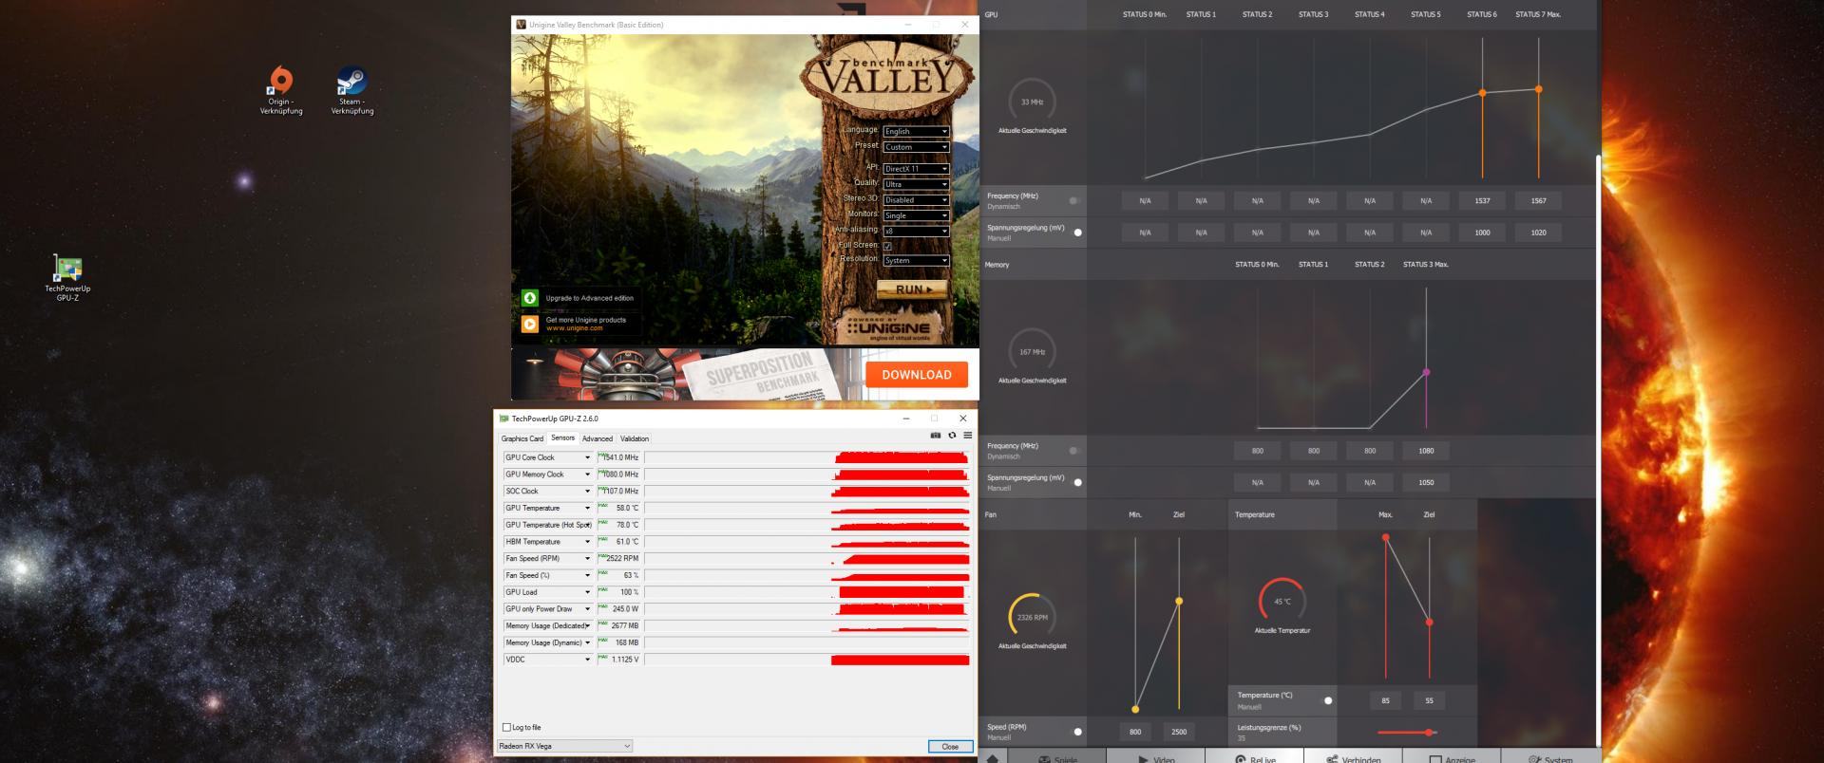Open the Anti-aliasing dropdown

(x=916, y=231)
